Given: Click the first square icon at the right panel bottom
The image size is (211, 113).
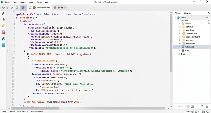Looking at the screenshot, I should tap(188, 107).
